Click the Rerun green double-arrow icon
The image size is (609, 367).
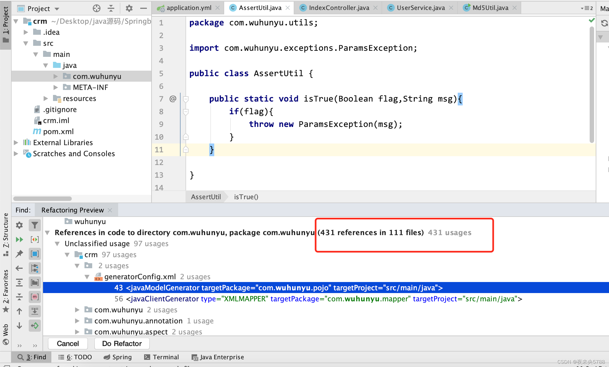pos(19,240)
